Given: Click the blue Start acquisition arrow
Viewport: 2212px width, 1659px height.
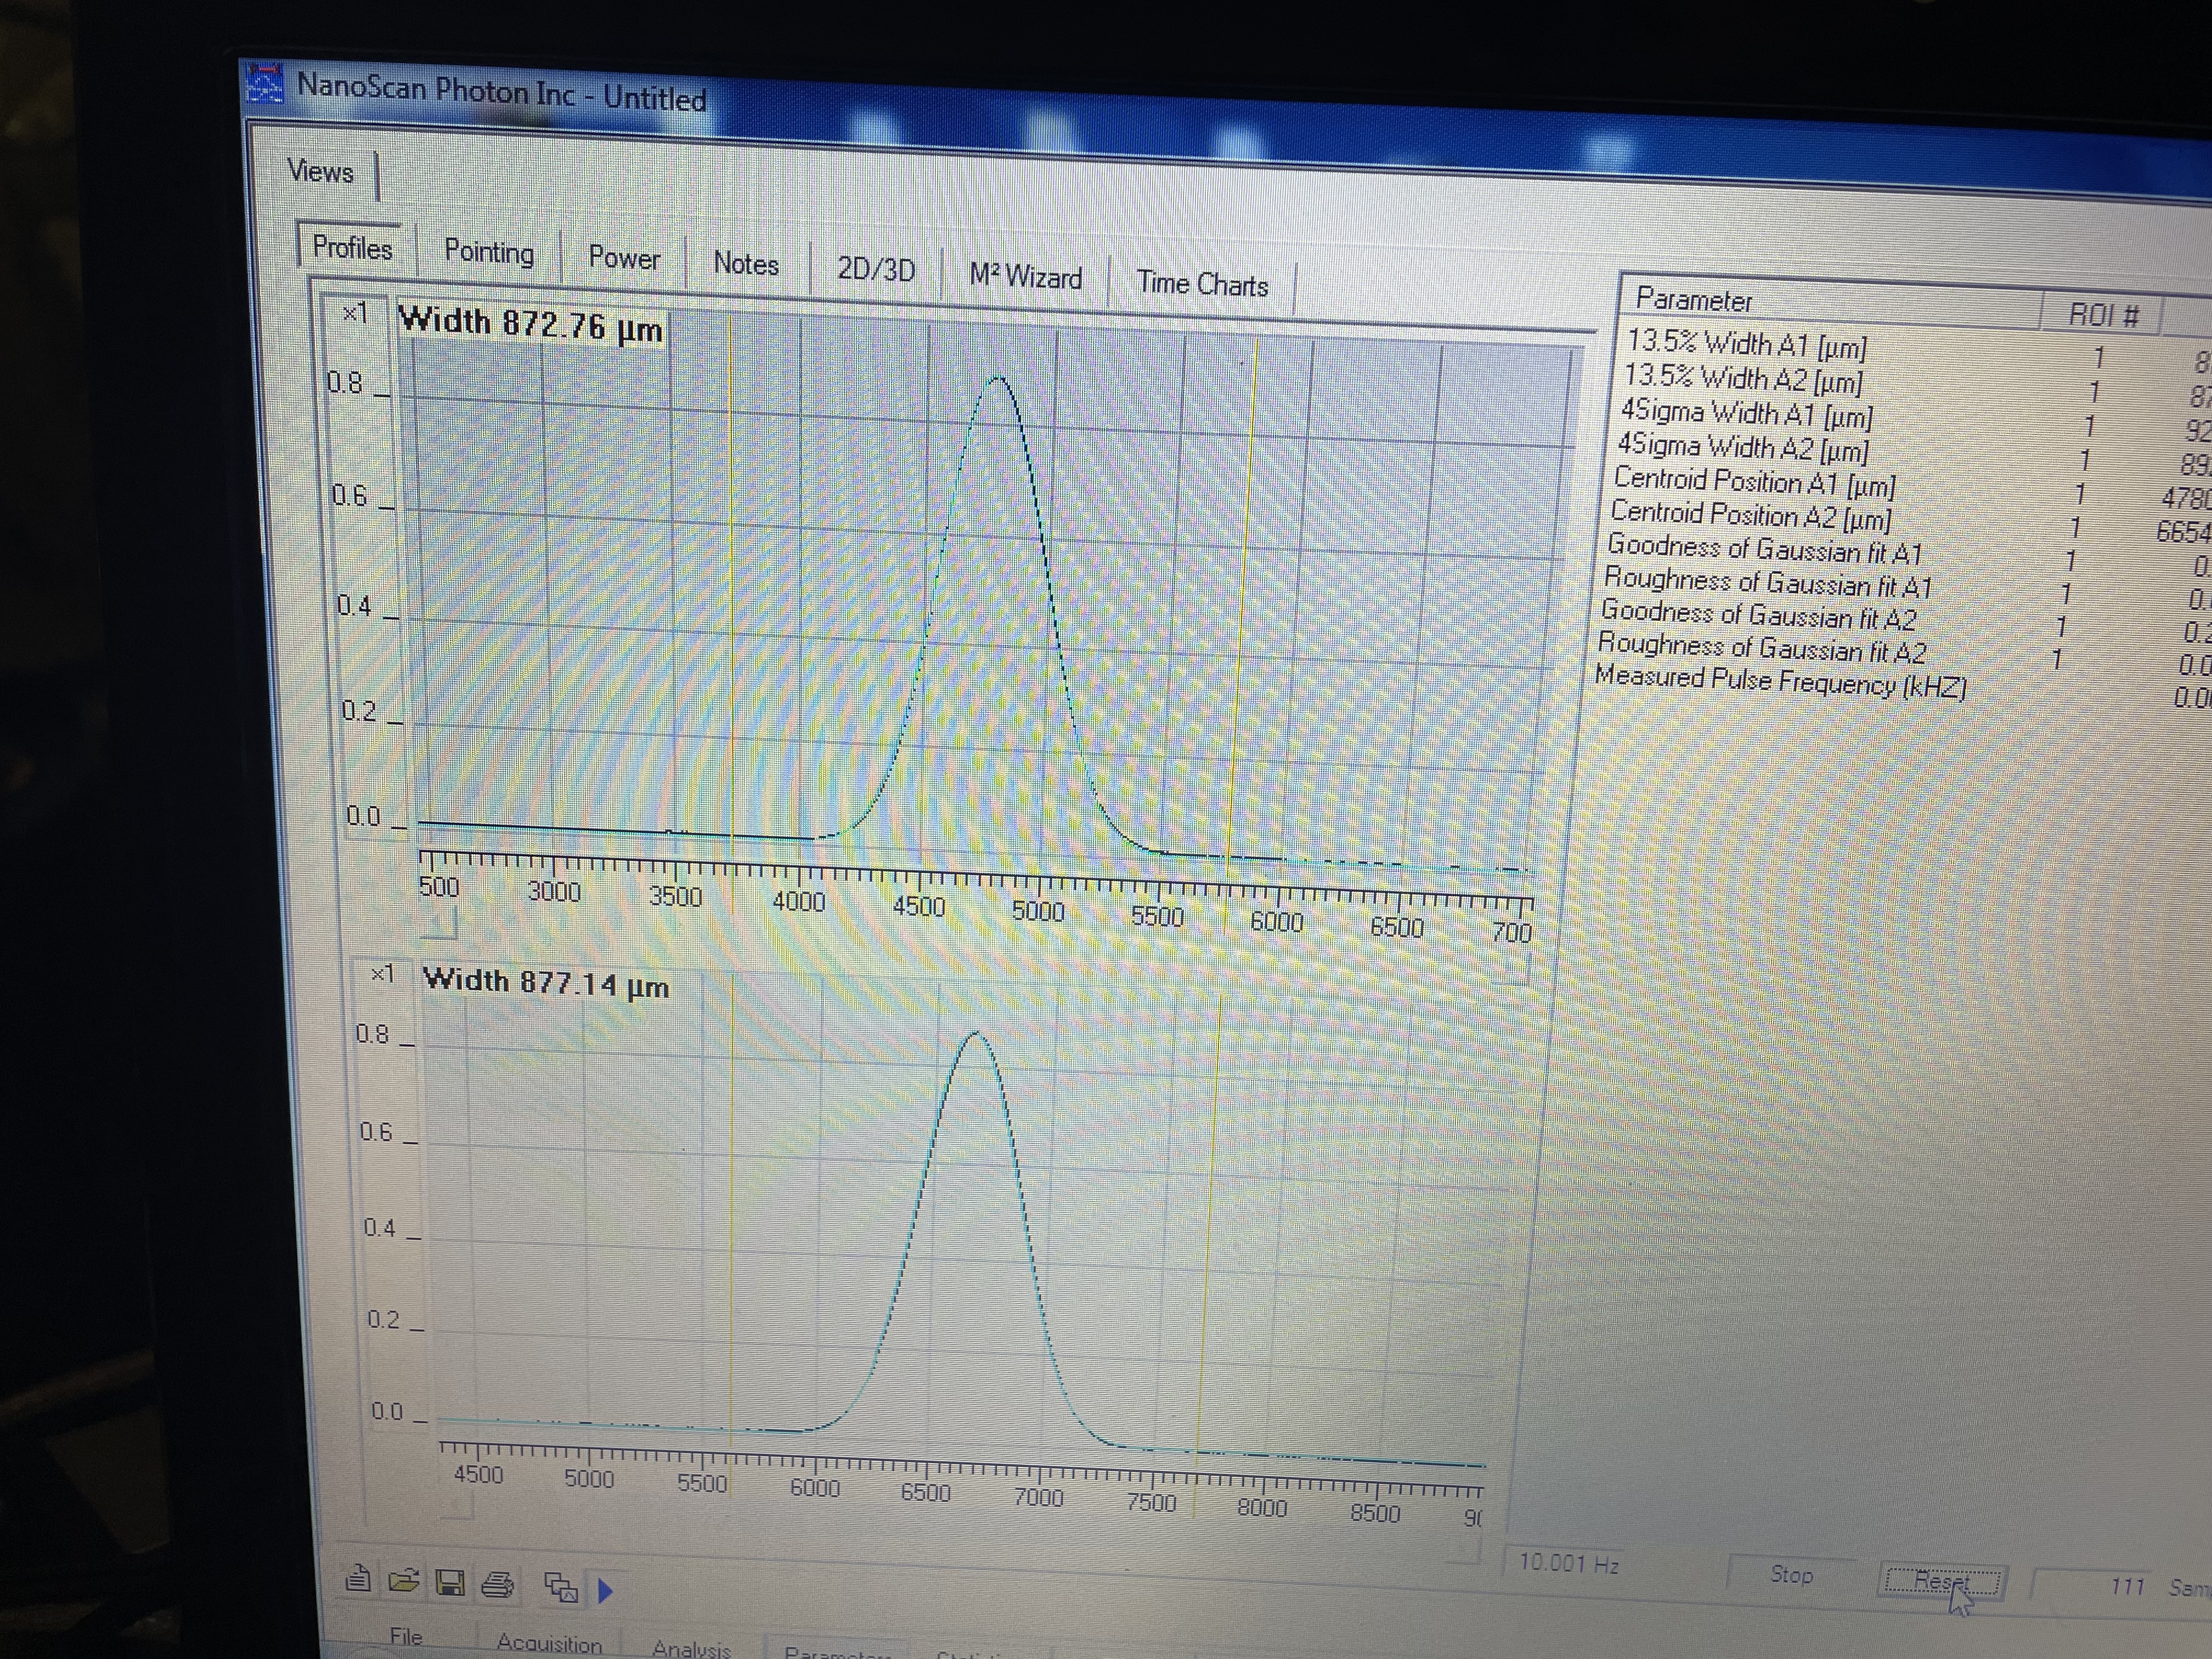Looking at the screenshot, I should (x=605, y=1590).
